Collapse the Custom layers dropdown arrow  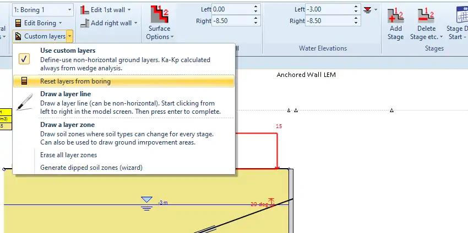(x=69, y=36)
